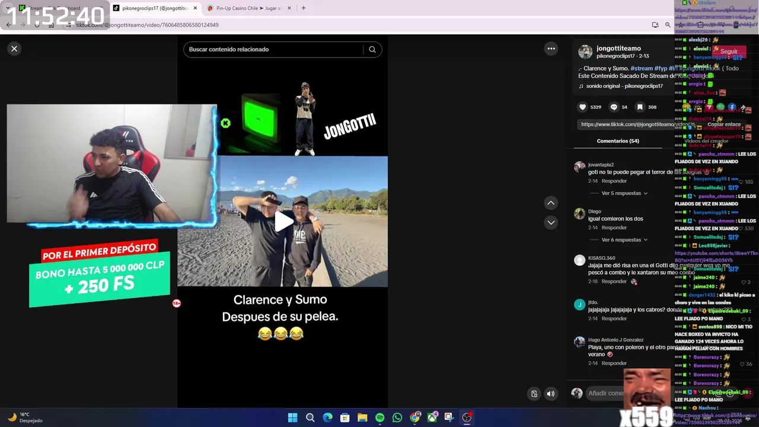The width and height of the screenshot is (759, 427).
Task: Open comments via the speech bubble icon
Action: pos(614,107)
